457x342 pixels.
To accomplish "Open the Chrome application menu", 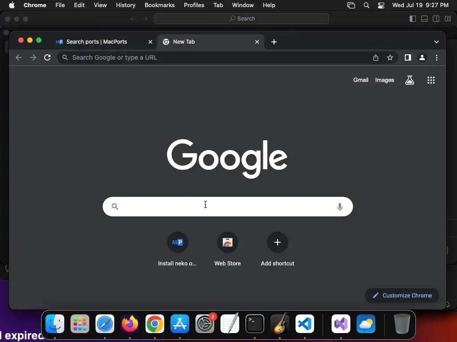I will coord(35,5).
